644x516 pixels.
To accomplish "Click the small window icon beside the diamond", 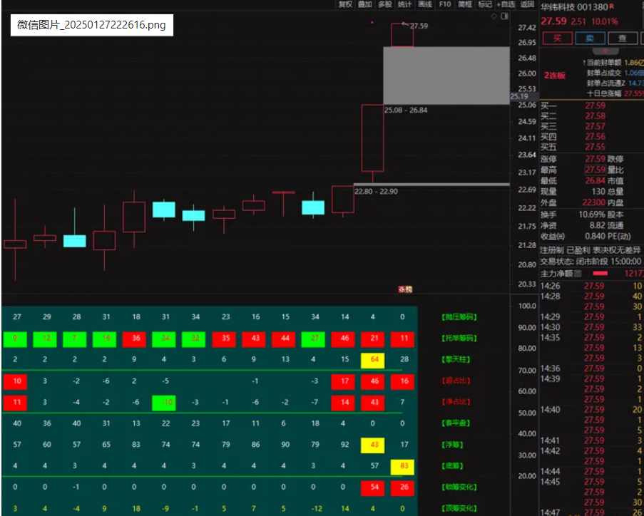I will pyautogui.click(x=505, y=15).
